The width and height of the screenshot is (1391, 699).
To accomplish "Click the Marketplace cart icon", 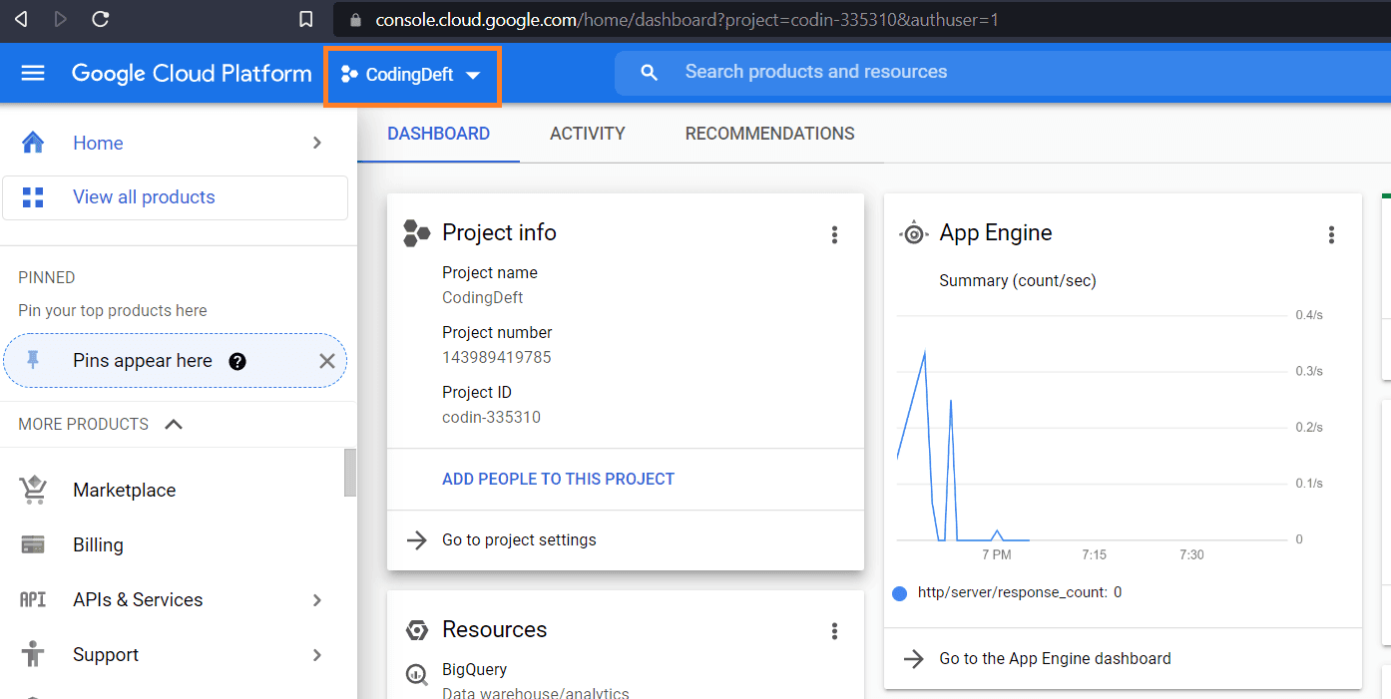I will (x=33, y=490).
